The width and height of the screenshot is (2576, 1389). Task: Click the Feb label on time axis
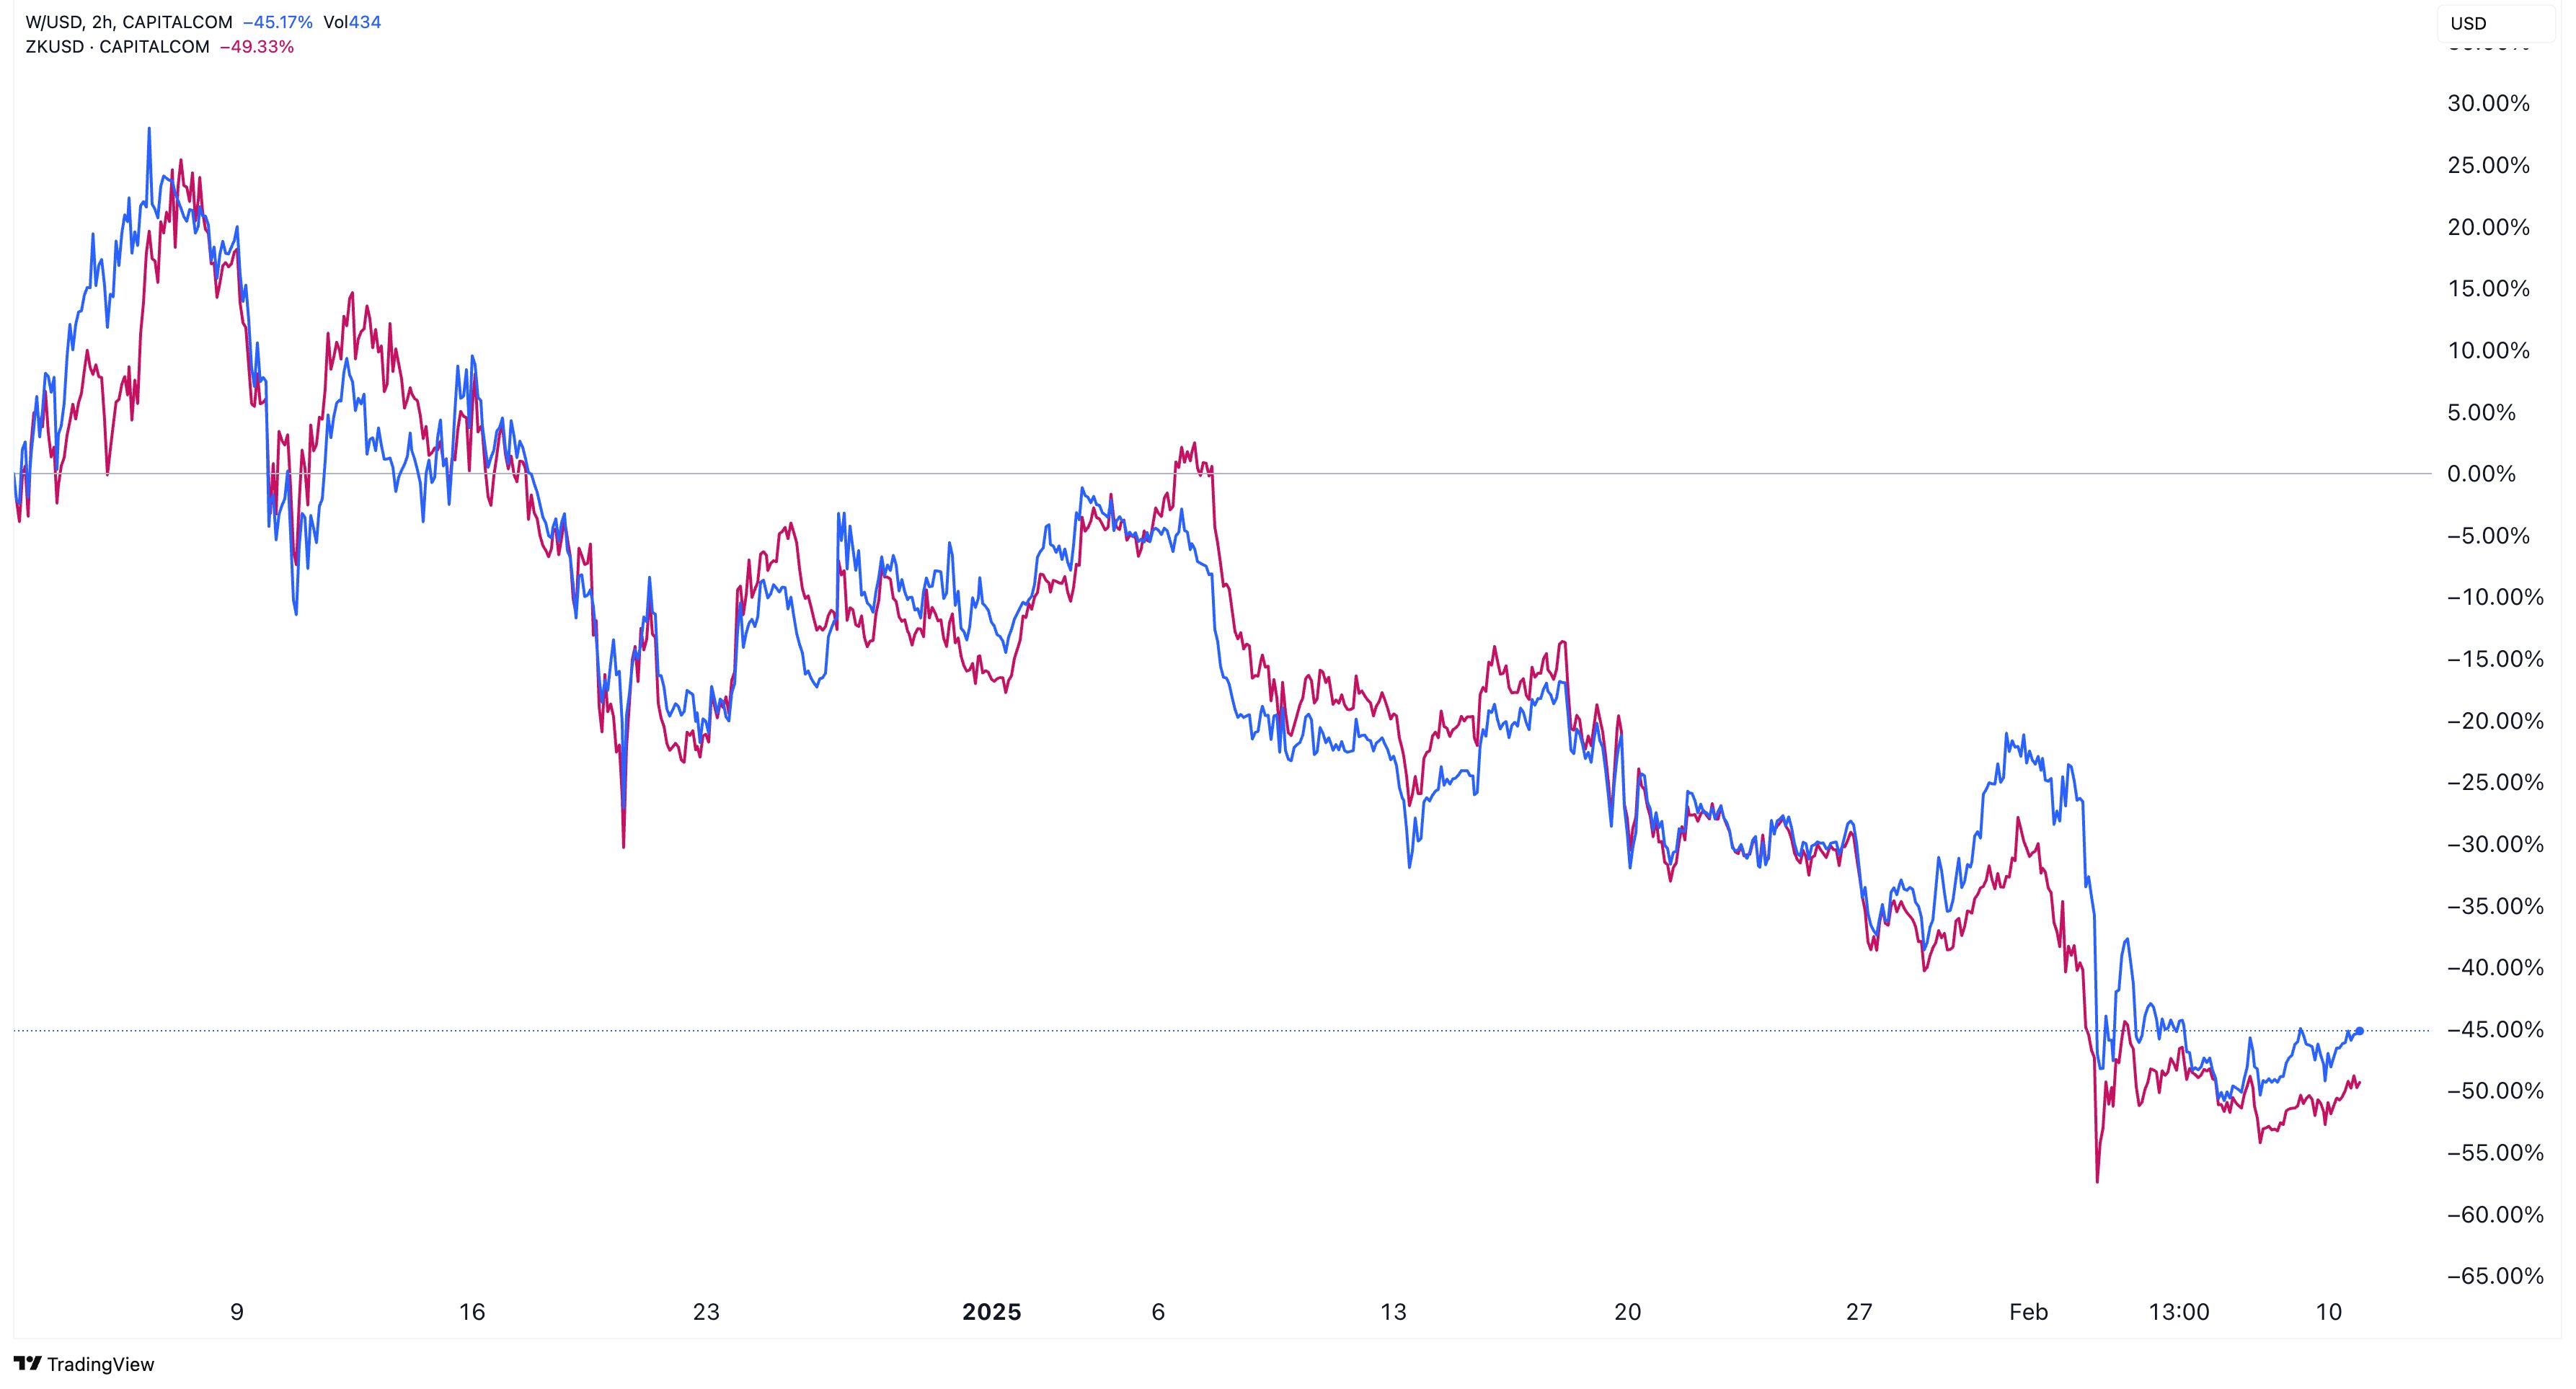point(2029,1312)
